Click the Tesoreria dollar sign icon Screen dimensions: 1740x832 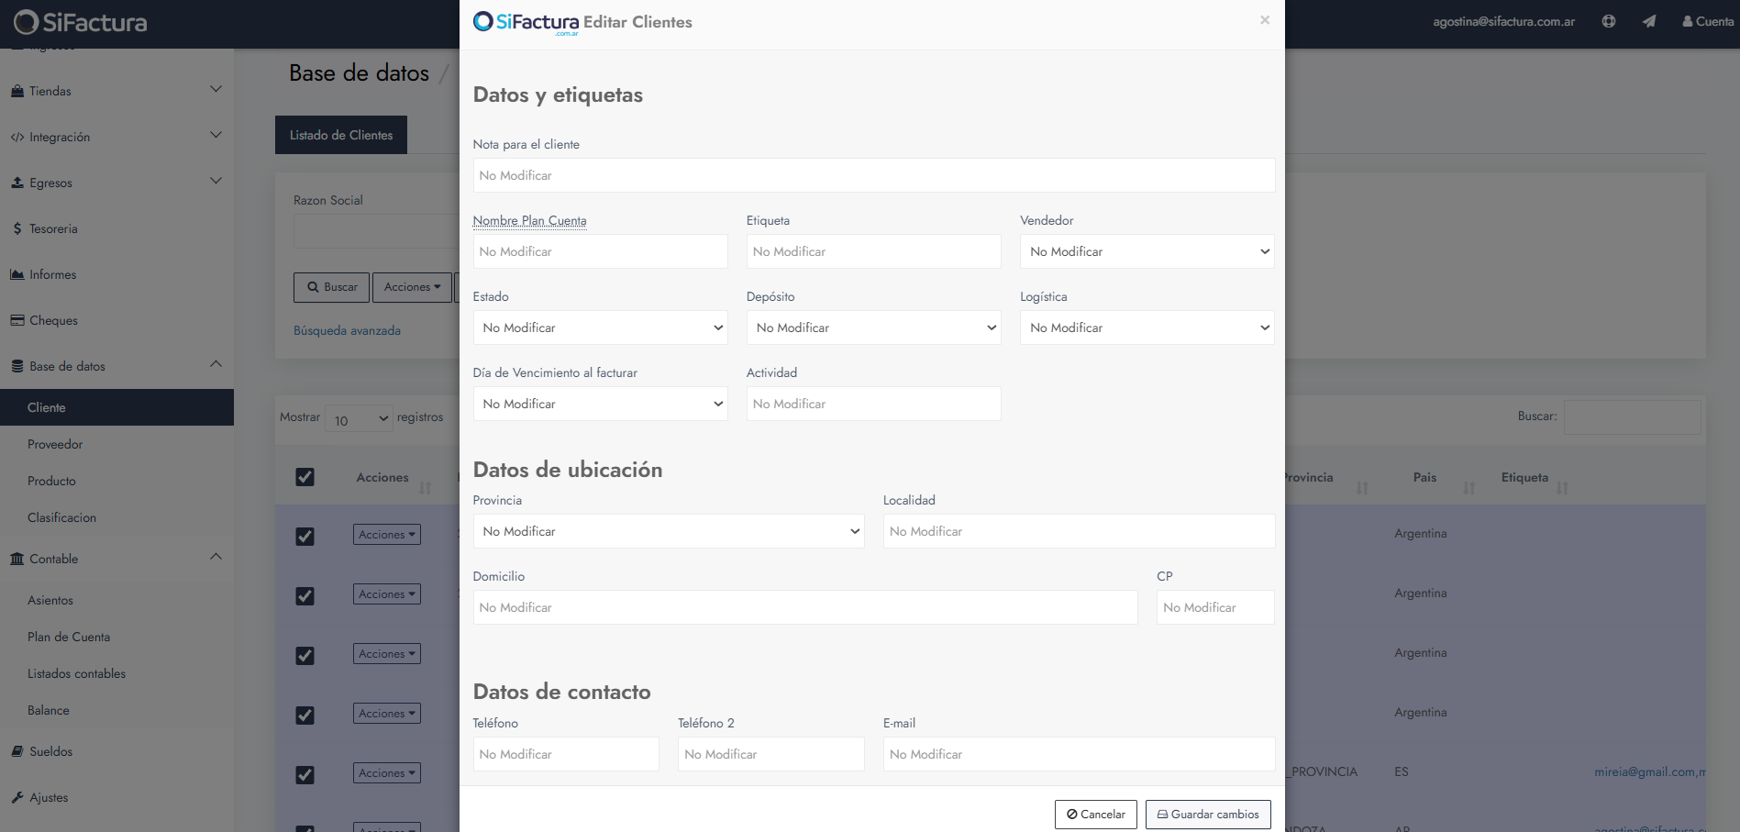[17, 228]
